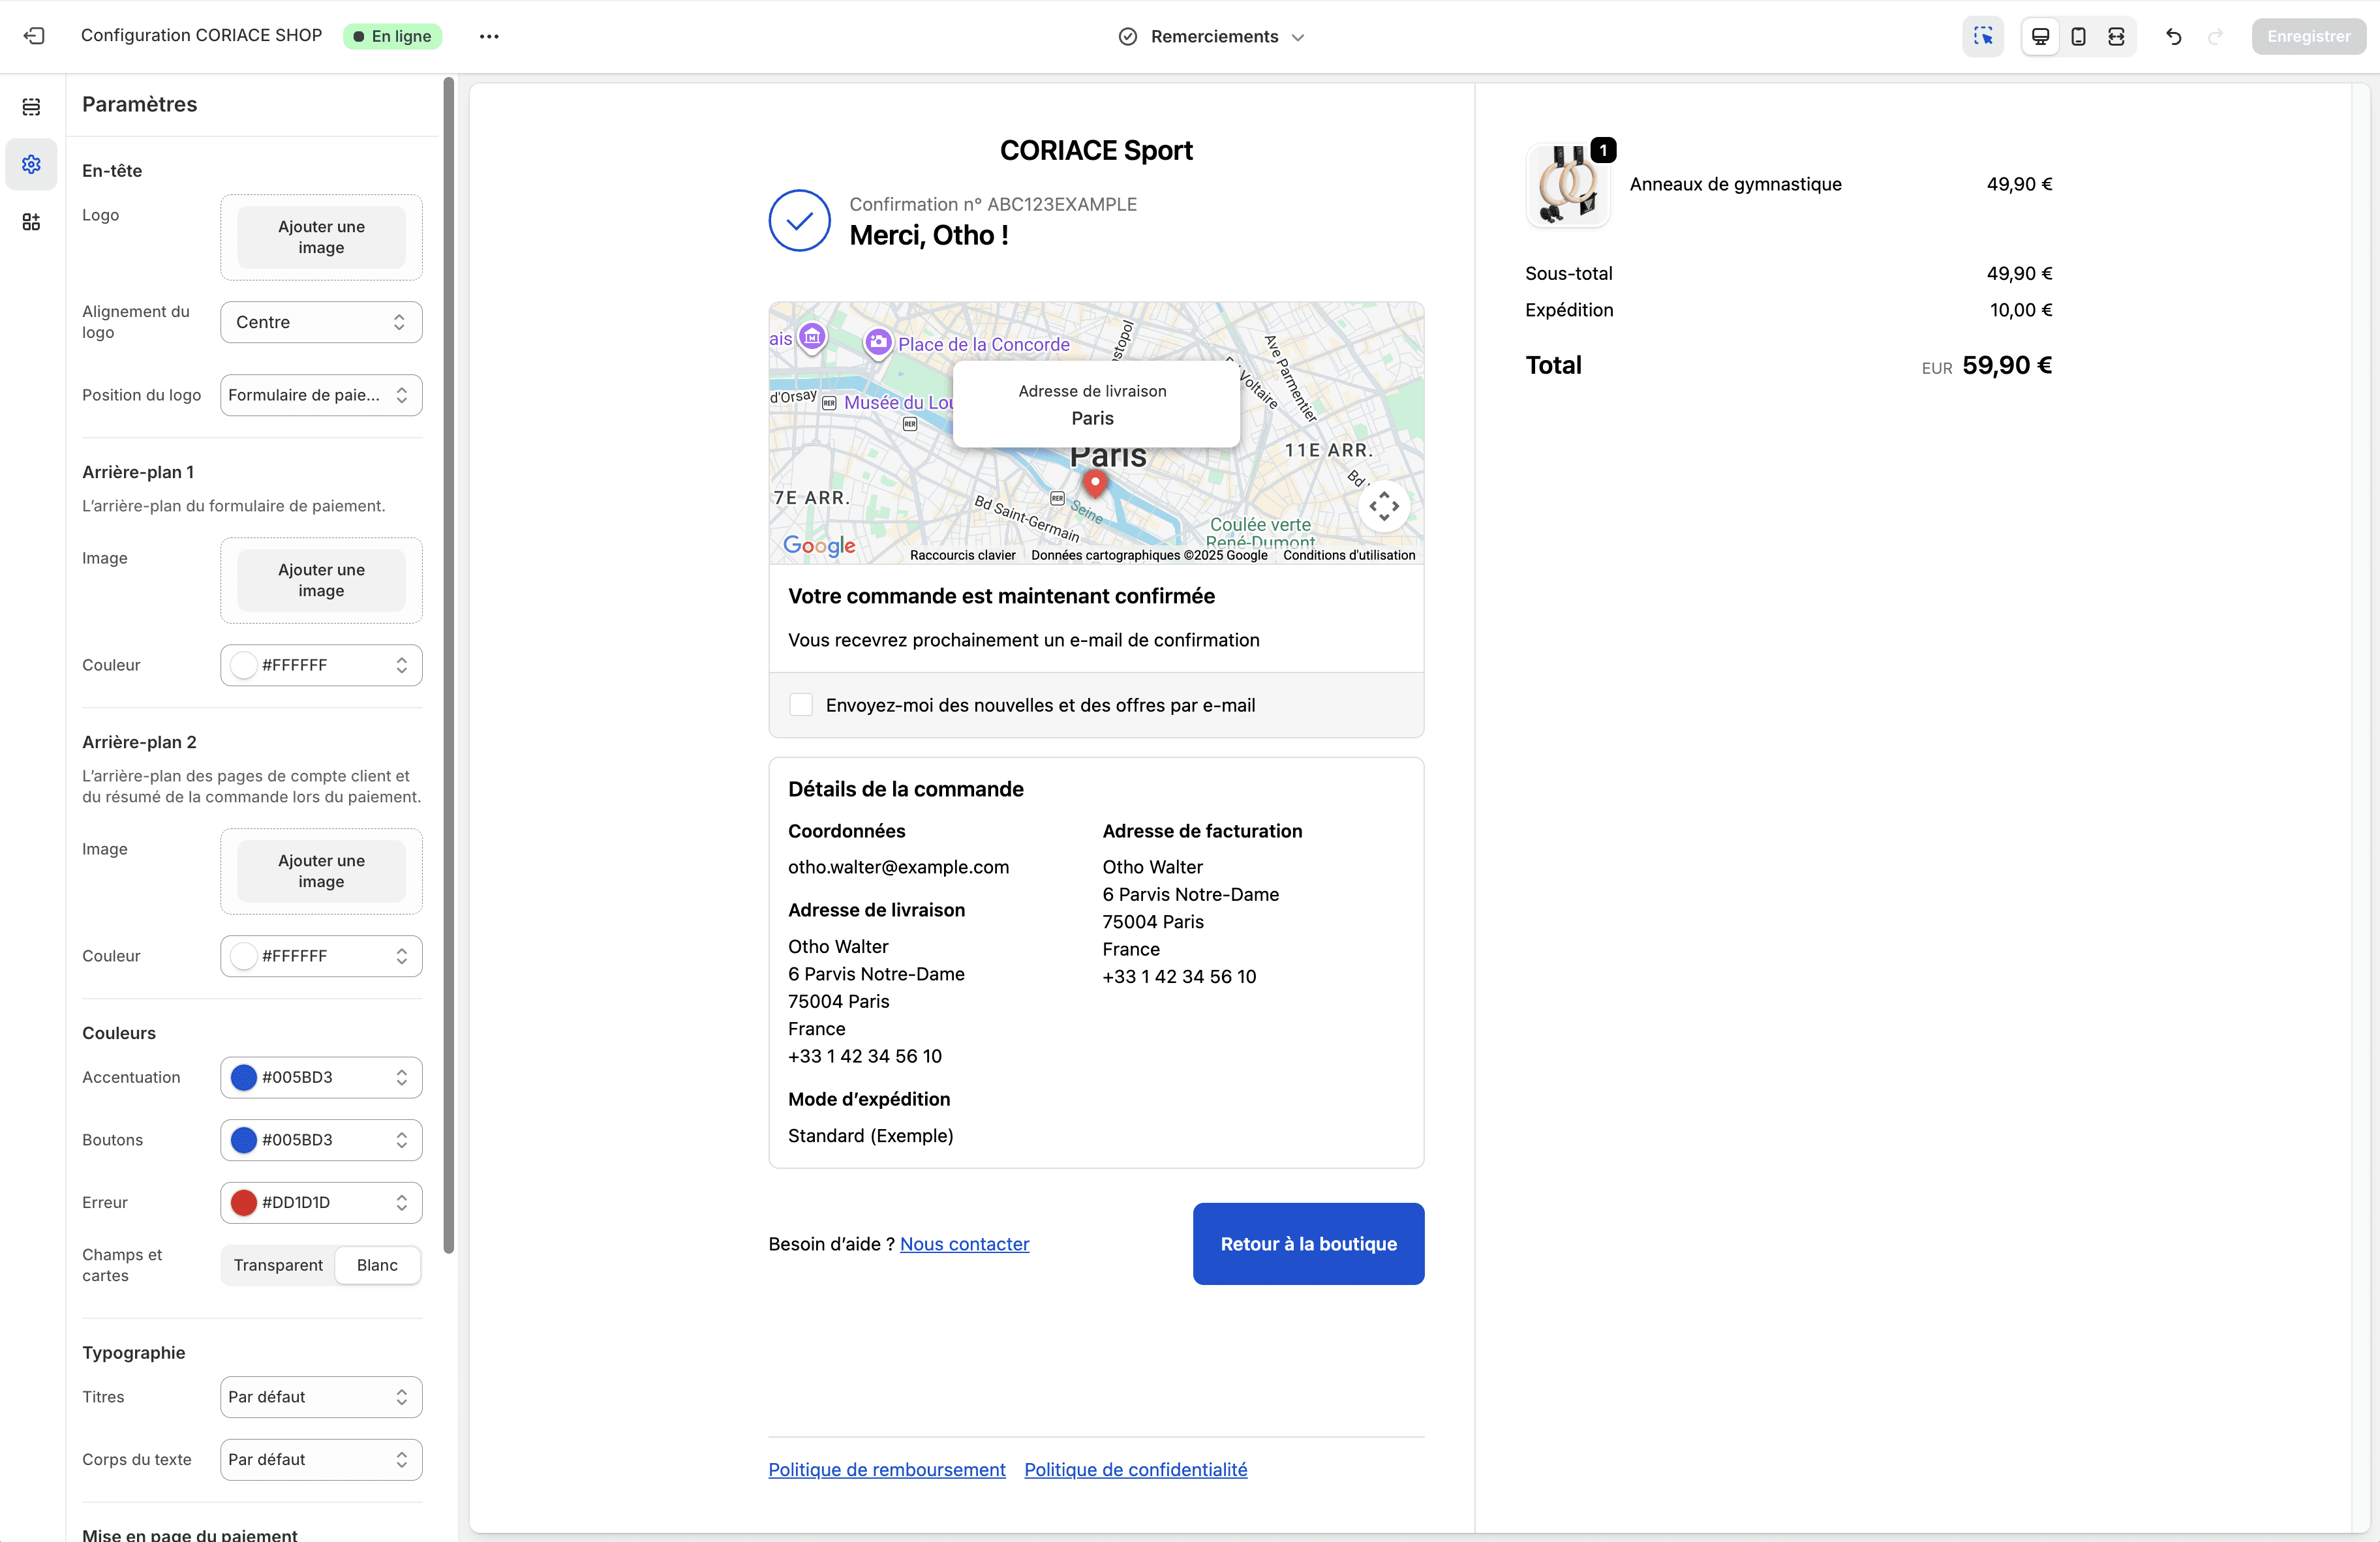Select Blanc for fields and cards
The image size is (2380, 1542).
pos(377,1265)
